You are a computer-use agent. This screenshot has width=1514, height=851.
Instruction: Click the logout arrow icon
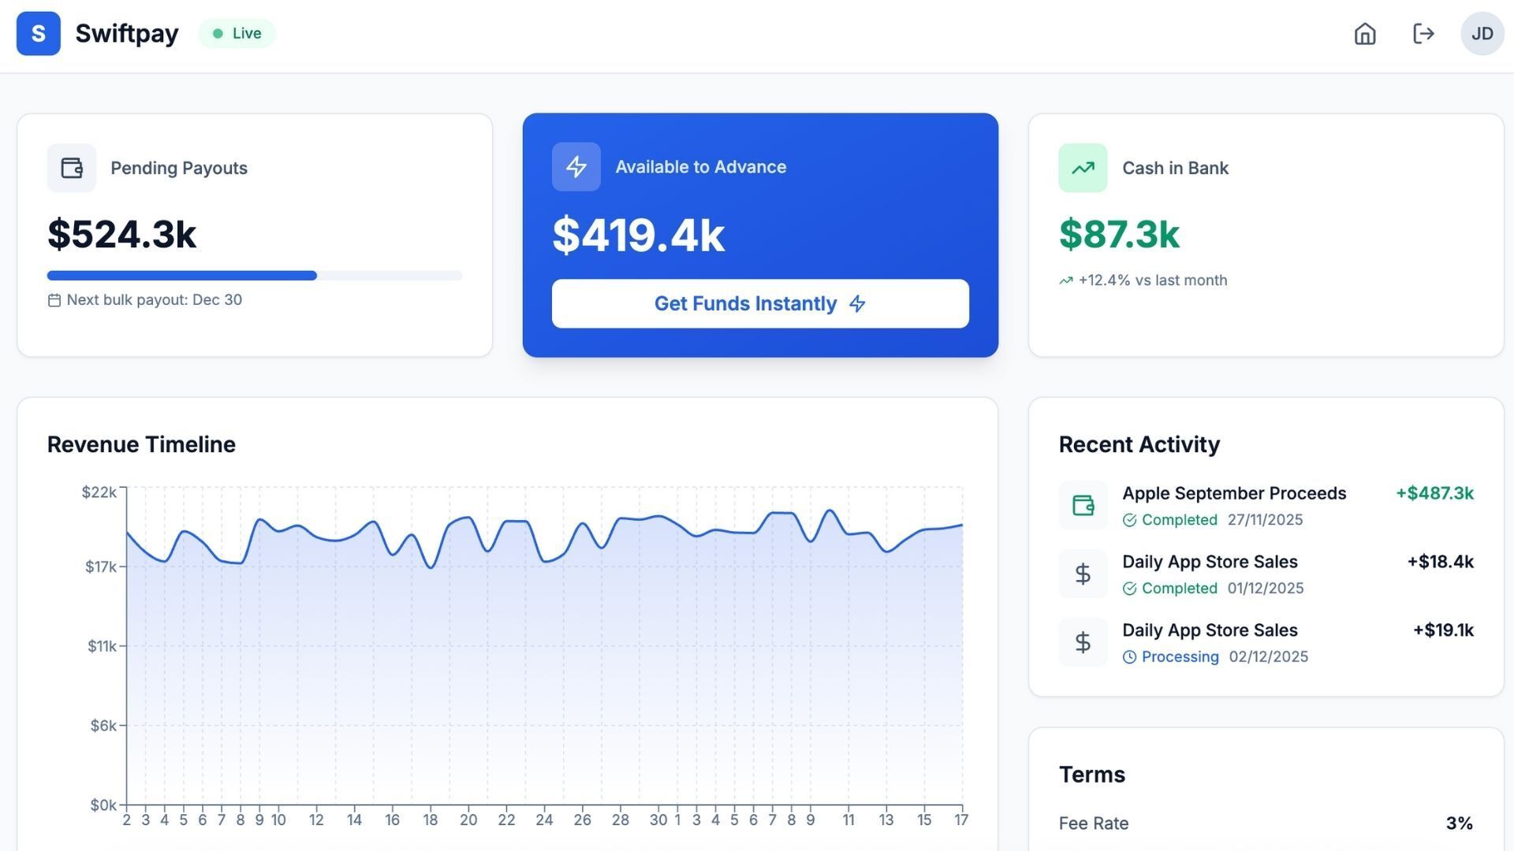tap(1423, 34)
